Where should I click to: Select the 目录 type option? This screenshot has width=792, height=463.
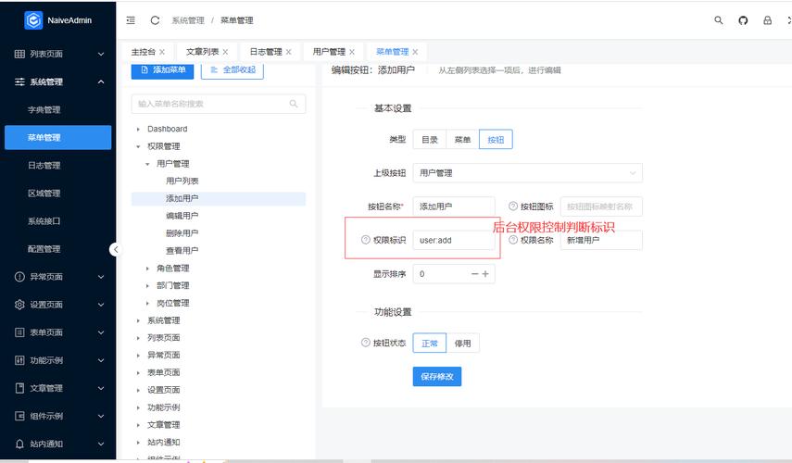(429, 139)
